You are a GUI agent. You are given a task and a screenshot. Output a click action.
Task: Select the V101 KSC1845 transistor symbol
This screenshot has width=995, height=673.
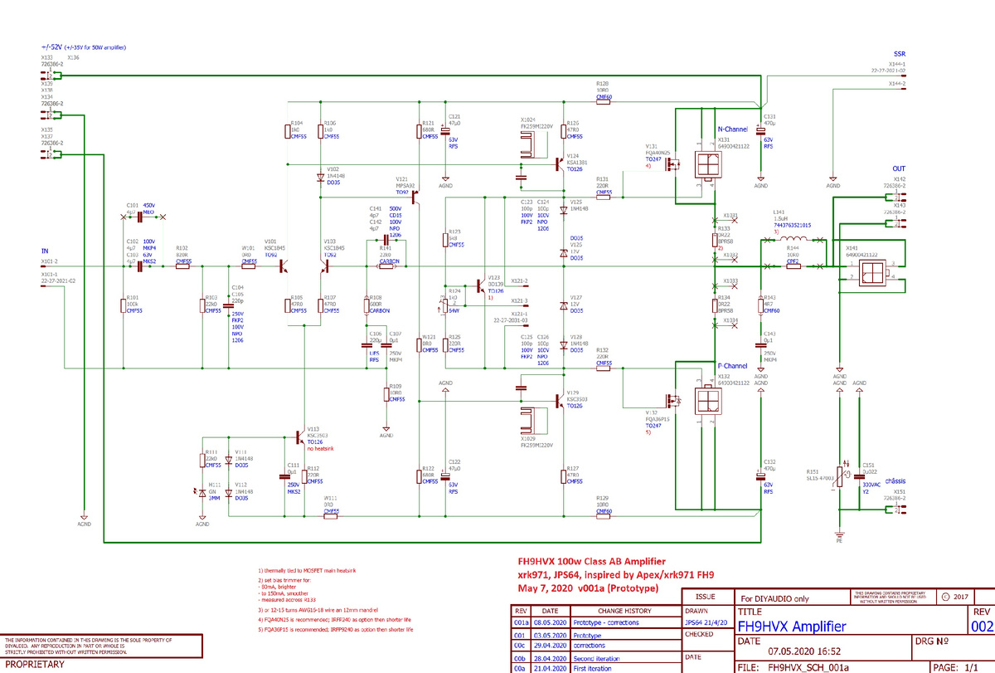[284, 267]
